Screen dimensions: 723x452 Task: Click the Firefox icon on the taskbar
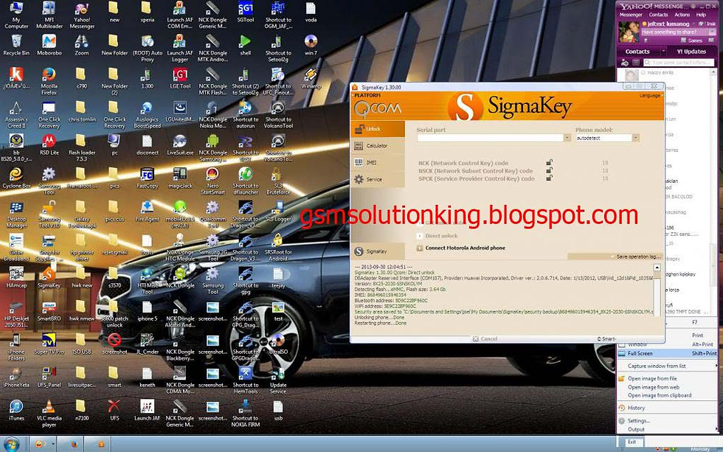coord(74,444)
